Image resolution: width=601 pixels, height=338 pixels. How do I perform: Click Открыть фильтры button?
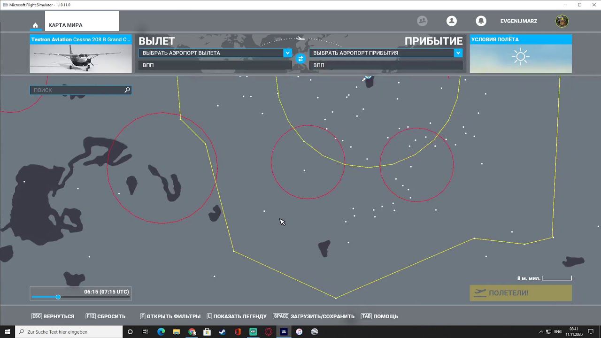point(170,316)
